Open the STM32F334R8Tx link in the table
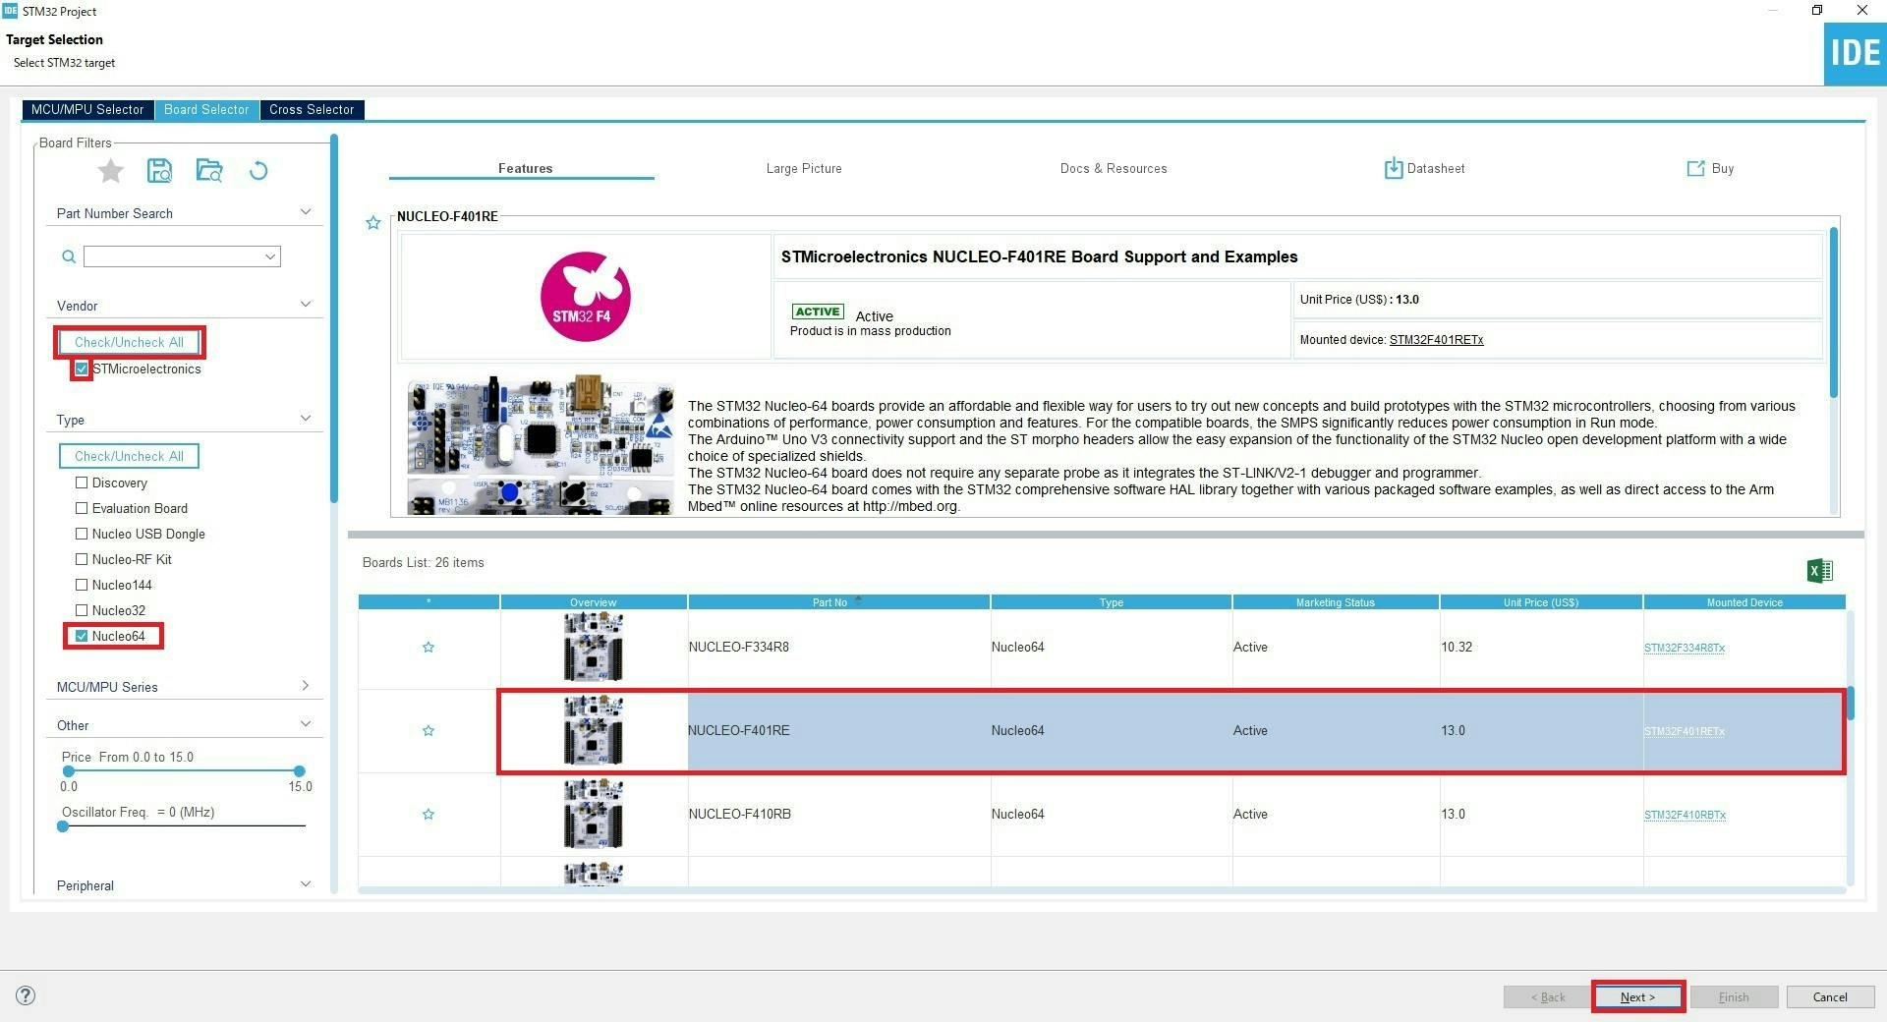The width and height of the screenshot is (1887, 1022). click(x=1685, y=648)
